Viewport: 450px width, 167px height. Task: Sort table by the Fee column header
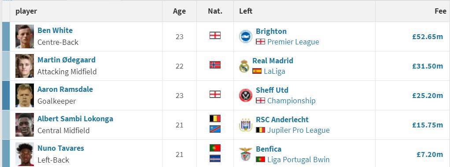(x=440, y=11)
